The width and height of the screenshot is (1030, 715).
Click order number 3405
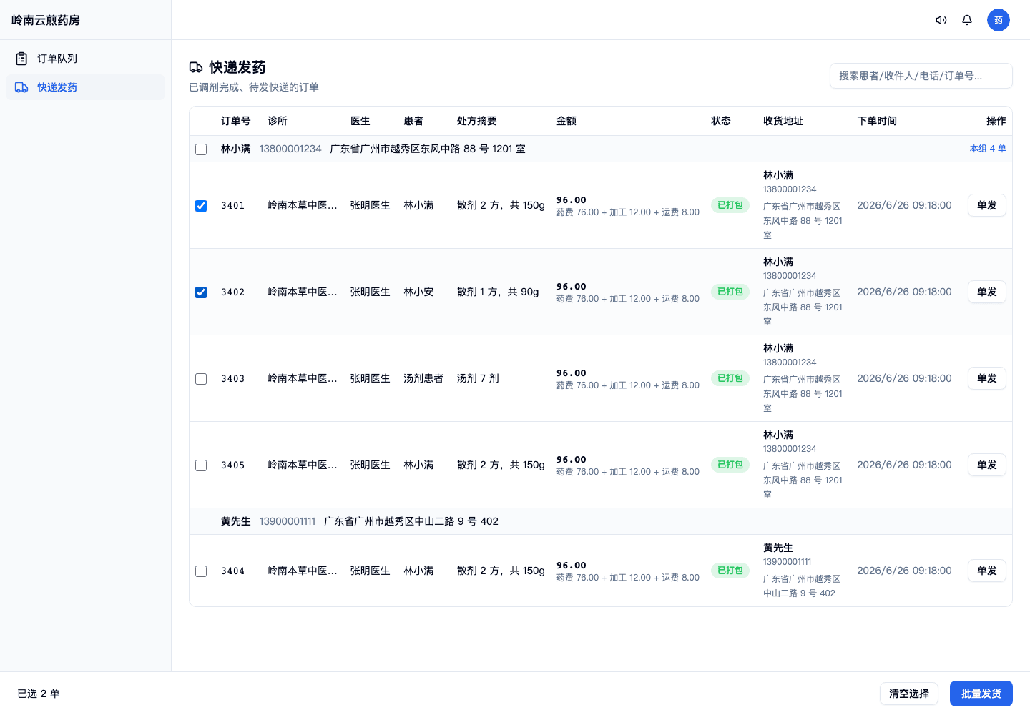tap(233, 465)
